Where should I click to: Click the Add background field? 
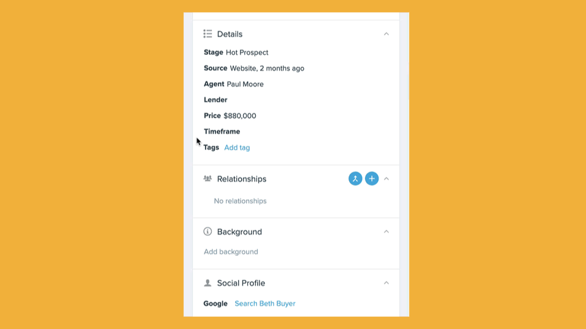[x=231, y=252]
